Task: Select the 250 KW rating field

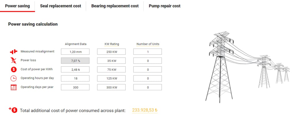Action: pos(111,52)
